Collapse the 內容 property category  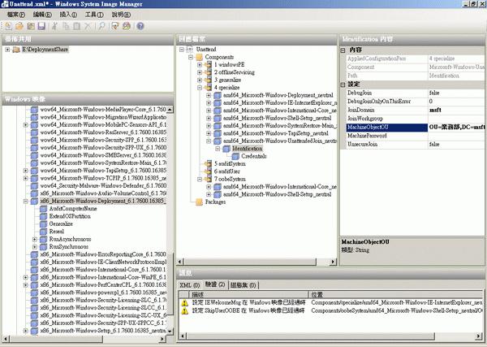343,50
